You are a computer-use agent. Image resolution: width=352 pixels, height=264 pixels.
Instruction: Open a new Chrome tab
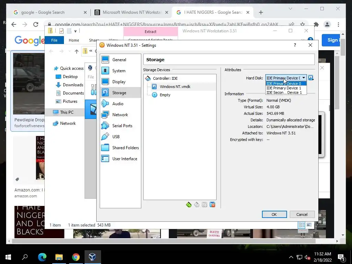pyautogui.click(x=261, y=12)
